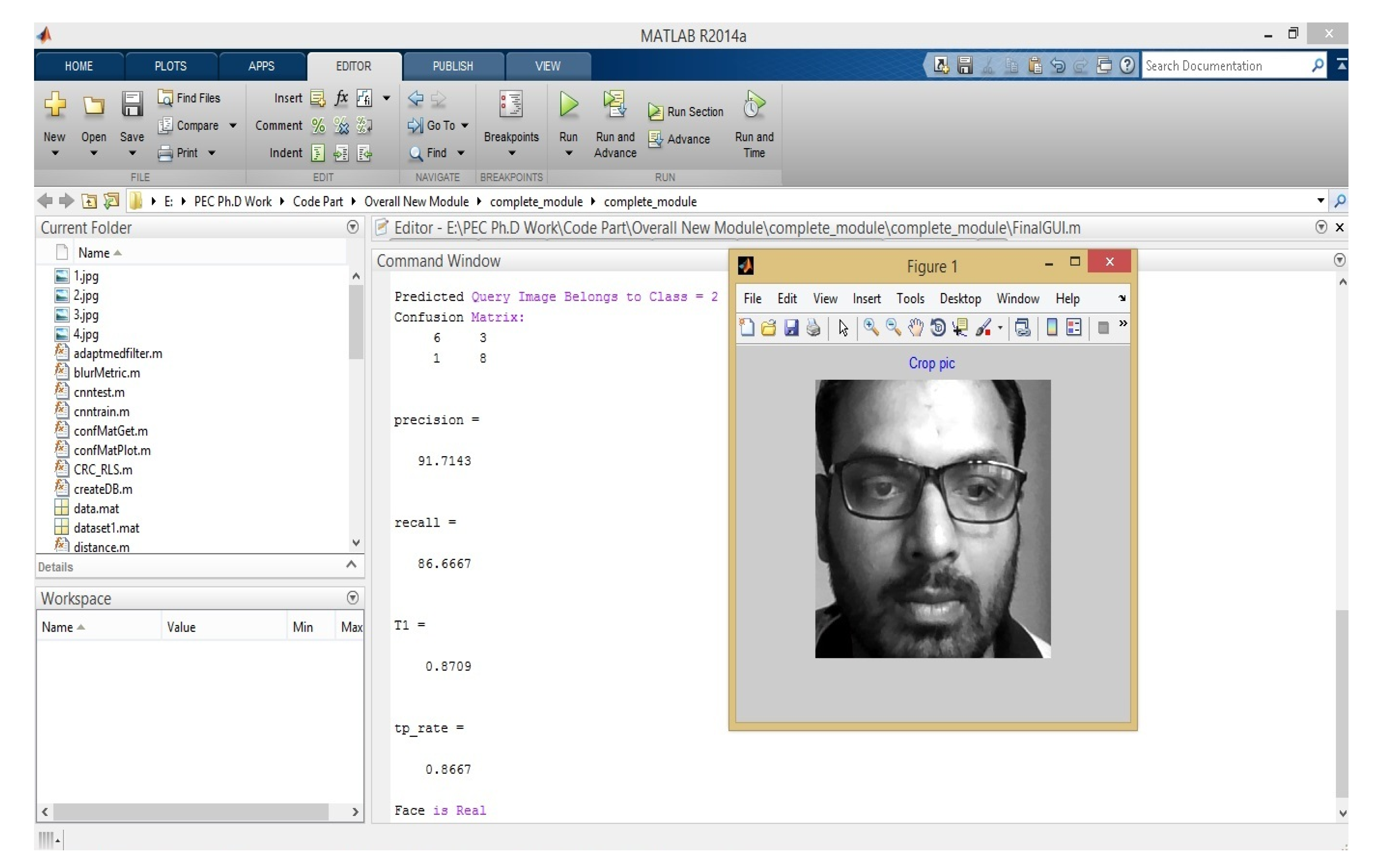Click the Run and Advance icon
The width and height of the screenshot is (1385, 864).
click(614, 105)
